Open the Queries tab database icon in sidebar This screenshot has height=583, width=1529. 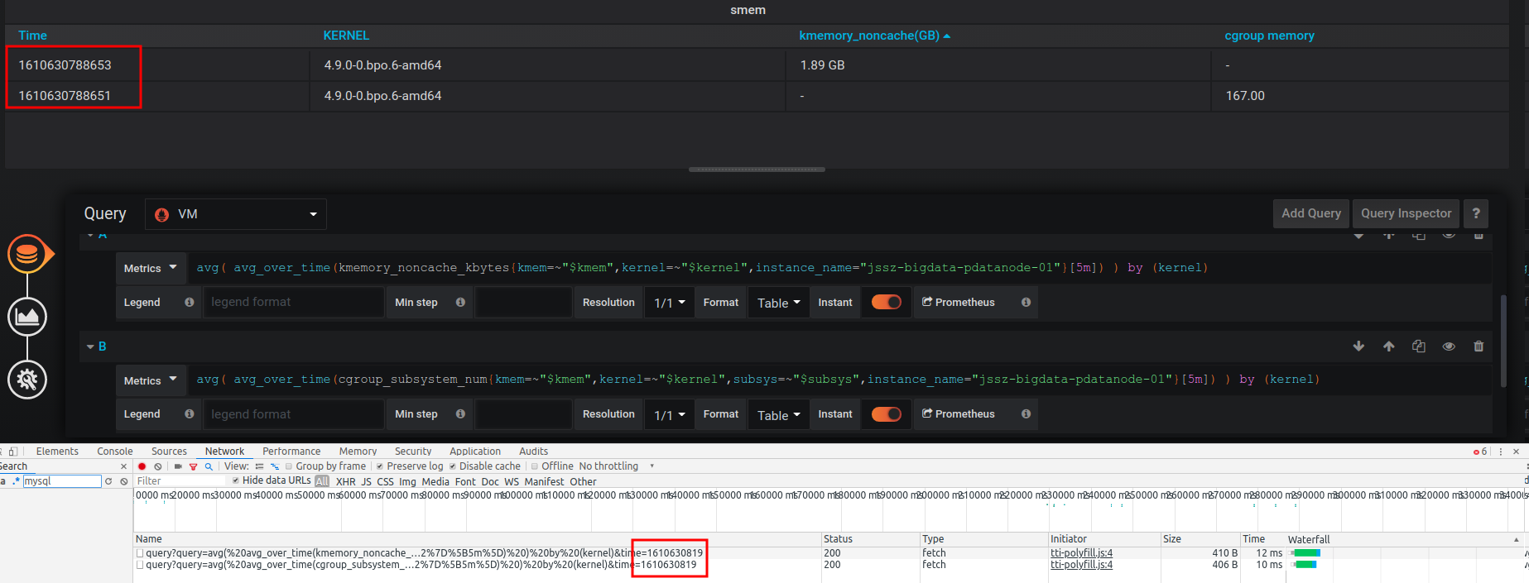coord(27,254)
